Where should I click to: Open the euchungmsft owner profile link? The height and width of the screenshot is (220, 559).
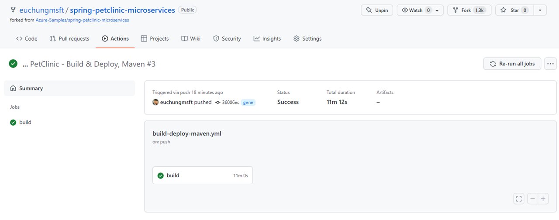tap(41, 10)
